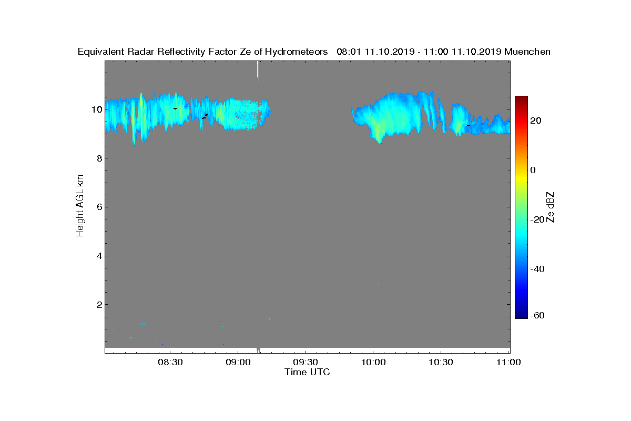Click the 10:00 tick label on the time axis
The width and height of the screenshot is (631, 421).
pos(373,362)
